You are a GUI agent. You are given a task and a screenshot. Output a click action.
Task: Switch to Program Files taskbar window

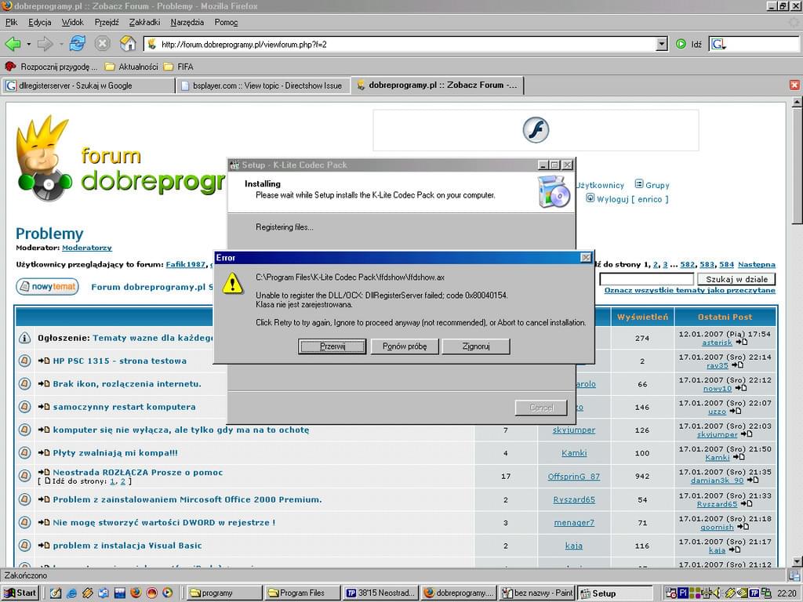coord(302,593)
